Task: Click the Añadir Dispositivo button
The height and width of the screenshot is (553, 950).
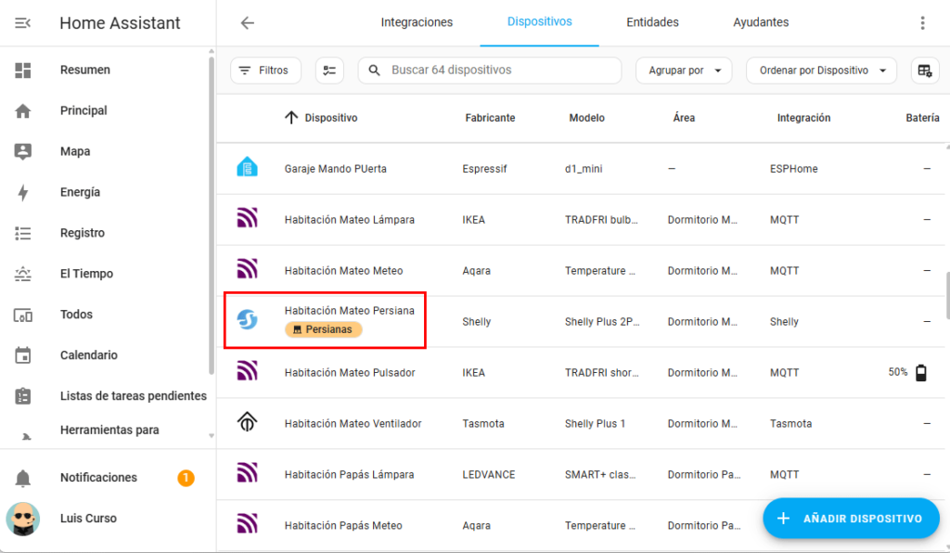Action: (851, 519)
